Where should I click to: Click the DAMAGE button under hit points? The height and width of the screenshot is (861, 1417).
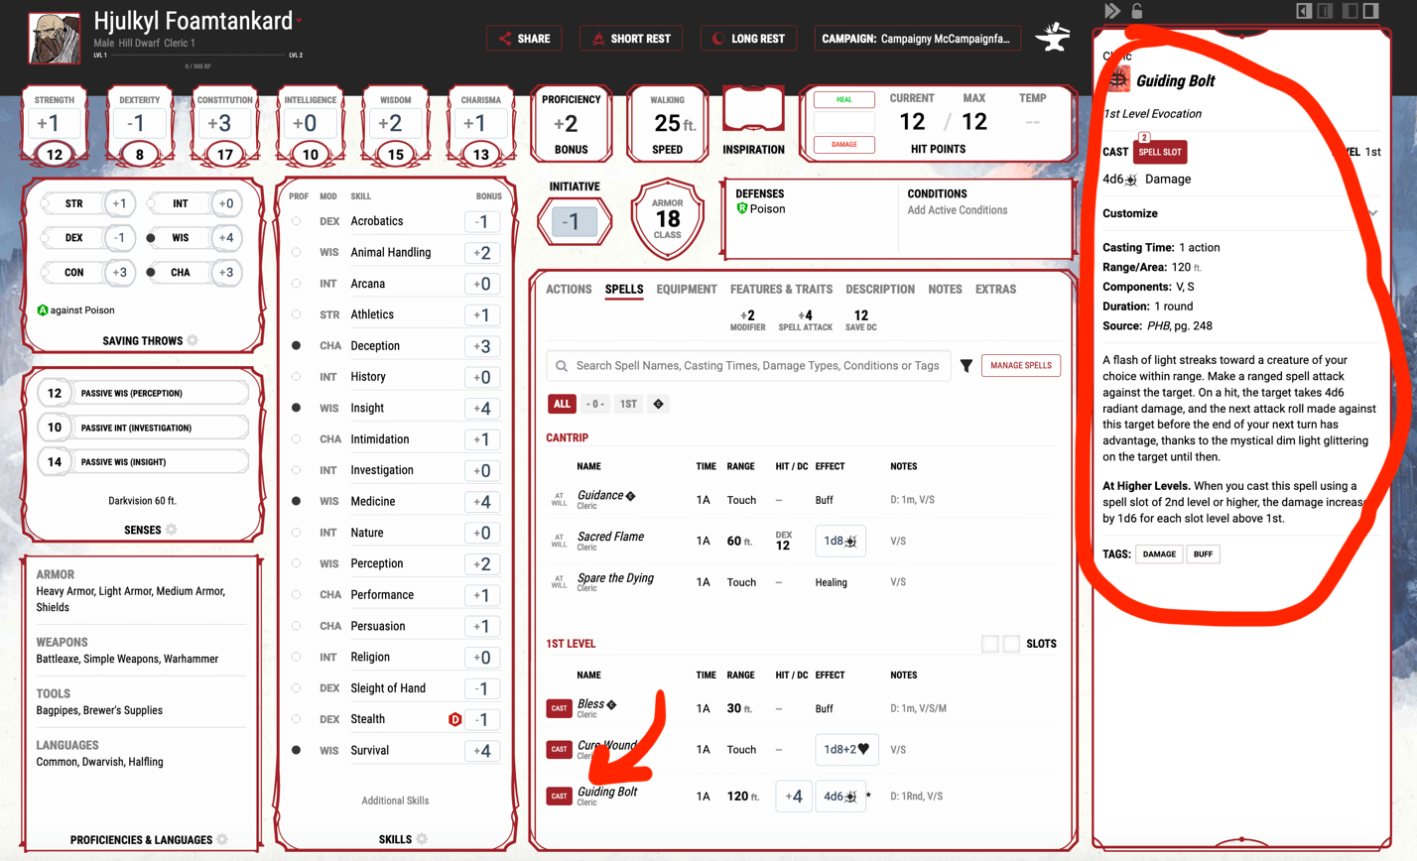pyautogui.click(x=843, y=145)
